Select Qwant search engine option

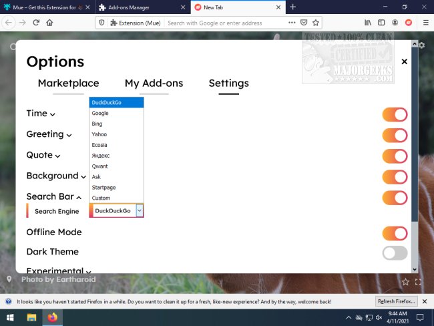[x=116, y=166]
